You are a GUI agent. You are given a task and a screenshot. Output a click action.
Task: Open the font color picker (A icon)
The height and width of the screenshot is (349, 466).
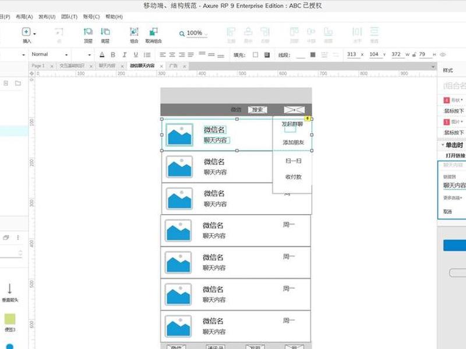coord(102,55)
